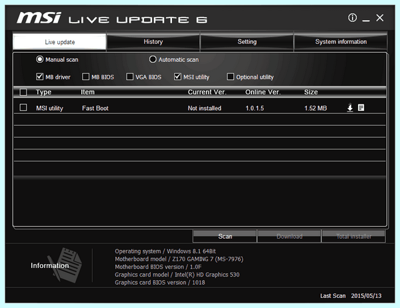Click the Motherboard BIOS version 1.0F line

[158, 267]
